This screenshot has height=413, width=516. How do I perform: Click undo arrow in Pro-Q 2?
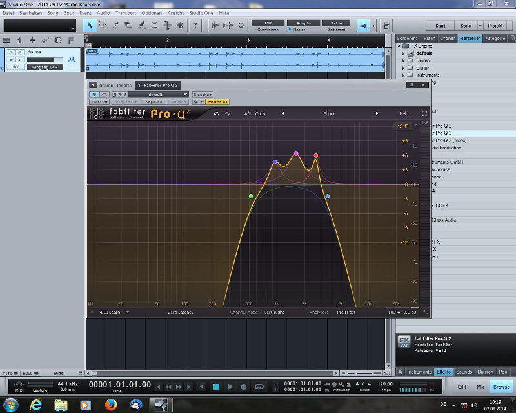point(216,113)
